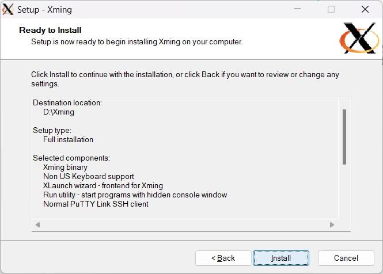The width and height of the screenshot is (383, 274).
Task: Click the large Xming logo in the header
Action: pyautogui.click(x=358, y=38)
